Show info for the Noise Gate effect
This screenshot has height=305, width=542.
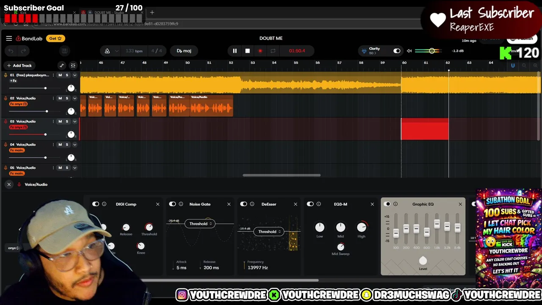point(181,204)
